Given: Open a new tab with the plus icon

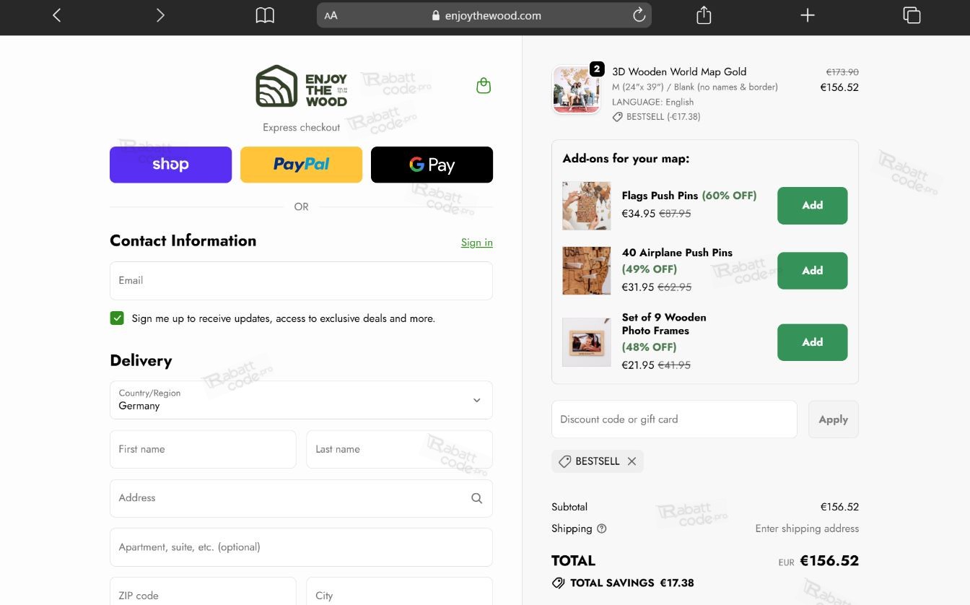Looking at the screenshot, I should coord(808,15).
